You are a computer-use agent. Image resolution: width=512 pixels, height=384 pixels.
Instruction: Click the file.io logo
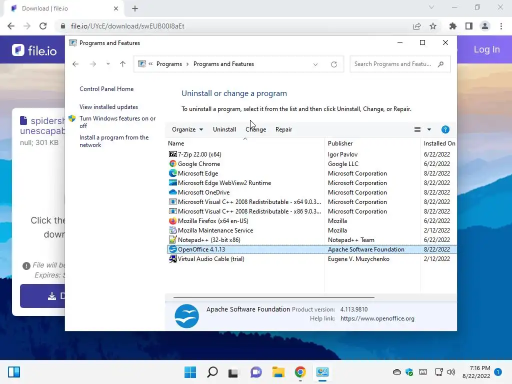tap(34, 50)
